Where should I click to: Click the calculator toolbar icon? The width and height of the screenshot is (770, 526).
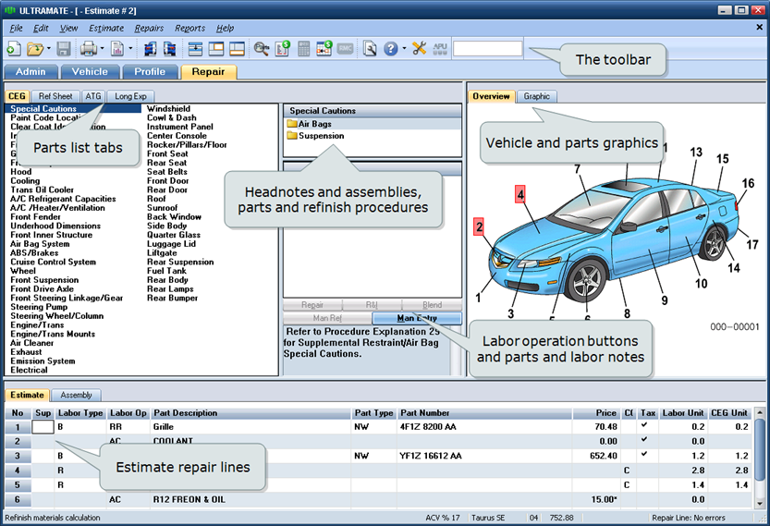point(303,48)
